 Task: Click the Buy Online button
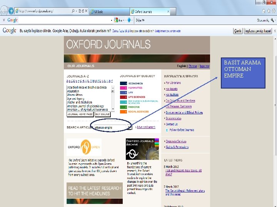102,114
